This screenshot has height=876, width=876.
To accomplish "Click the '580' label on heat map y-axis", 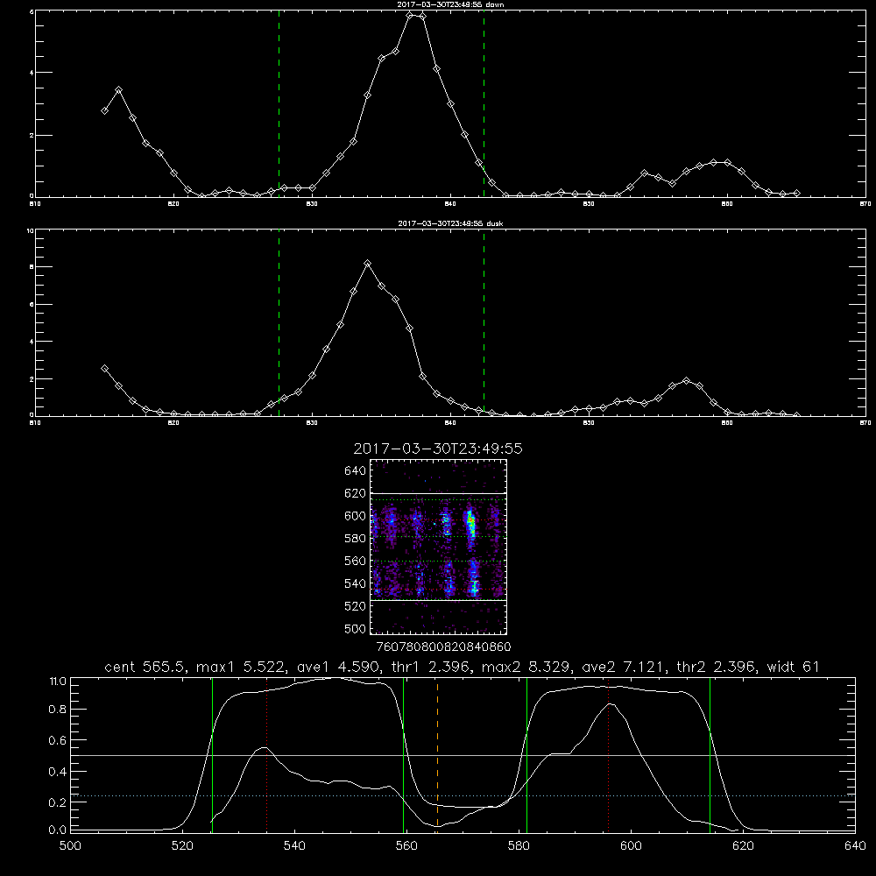I will (356, 539).
